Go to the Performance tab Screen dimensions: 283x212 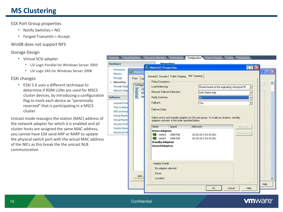point(177,58)
